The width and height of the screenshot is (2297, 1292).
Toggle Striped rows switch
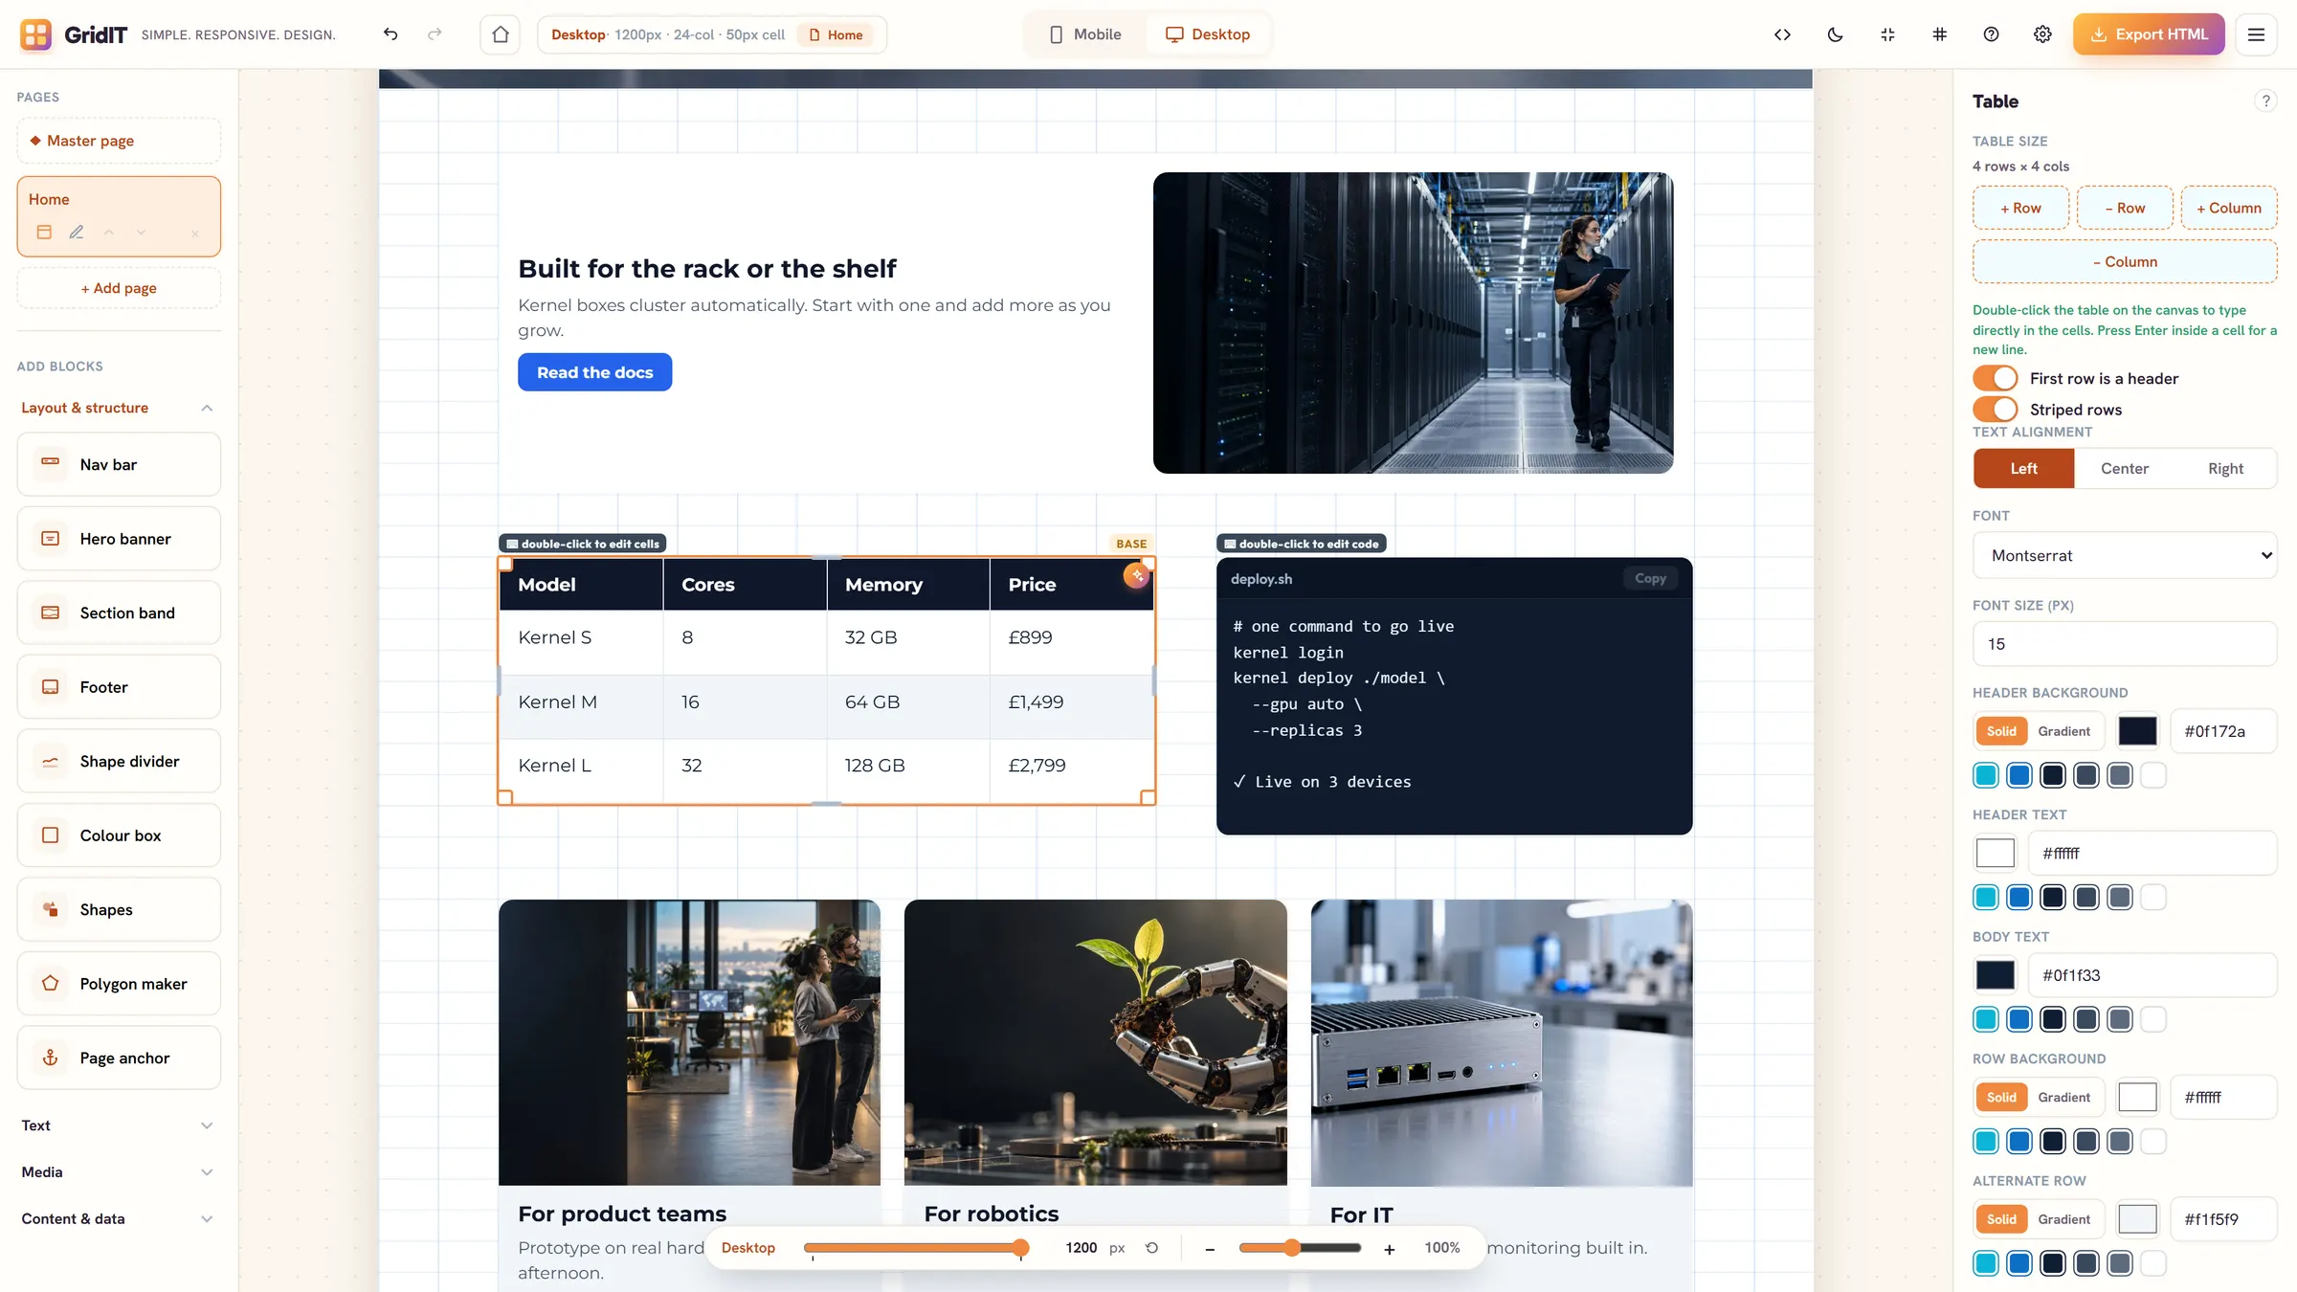(1996, 409)
